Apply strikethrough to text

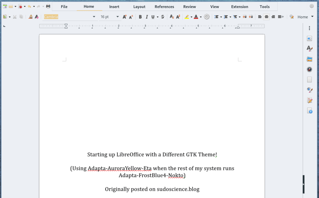(163, 17)
